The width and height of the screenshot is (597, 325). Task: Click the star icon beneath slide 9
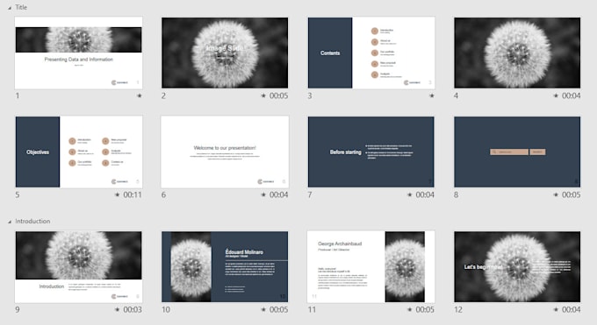point(118,309)
